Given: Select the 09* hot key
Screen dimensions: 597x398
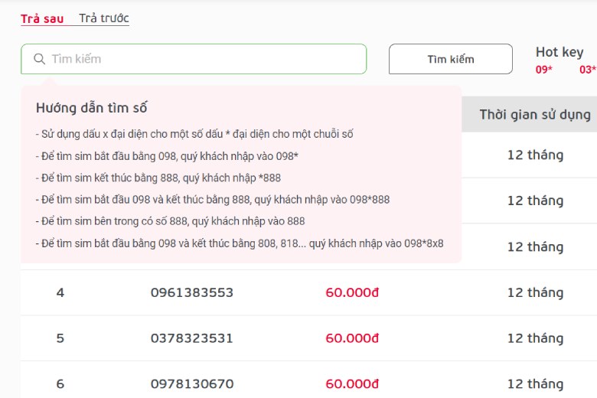Looking at the screenshot, I should click(x=543, y=70).
